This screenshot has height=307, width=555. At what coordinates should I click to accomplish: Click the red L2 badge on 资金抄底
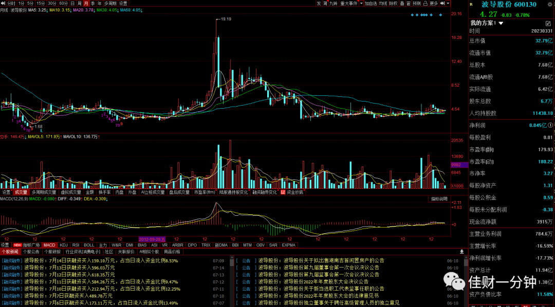coord(283,192)
